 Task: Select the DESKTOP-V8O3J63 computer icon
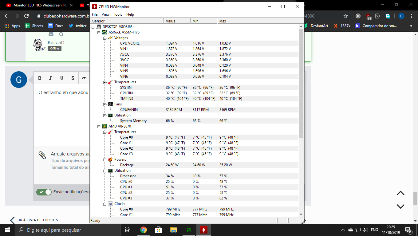pyautogui.click(x=99, y=27)
